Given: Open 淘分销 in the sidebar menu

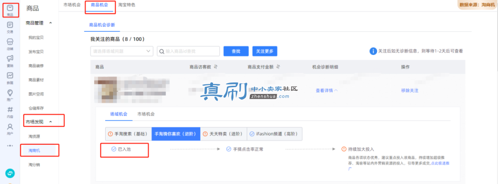Looking at the screenshot, I should coord(34,165).
